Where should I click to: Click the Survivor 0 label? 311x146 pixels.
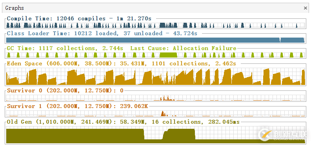(x=65, y=91)
